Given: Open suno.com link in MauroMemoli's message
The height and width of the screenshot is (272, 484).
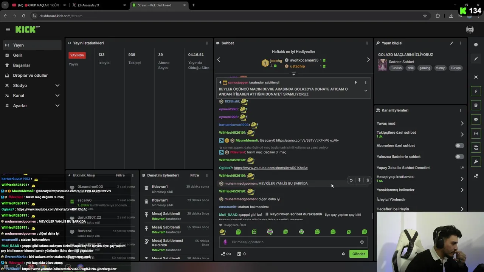Looking at the screenshot, I should tap(307, 141).
